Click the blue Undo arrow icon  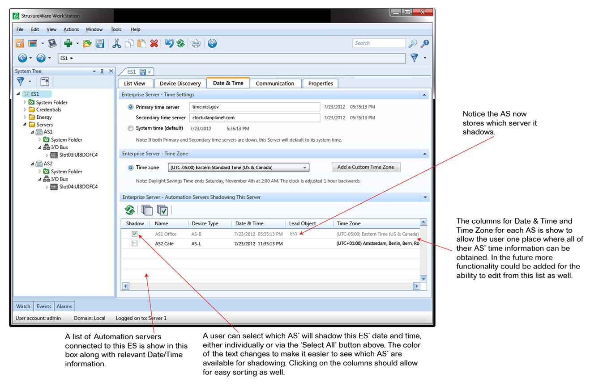(x=169, y=43)
